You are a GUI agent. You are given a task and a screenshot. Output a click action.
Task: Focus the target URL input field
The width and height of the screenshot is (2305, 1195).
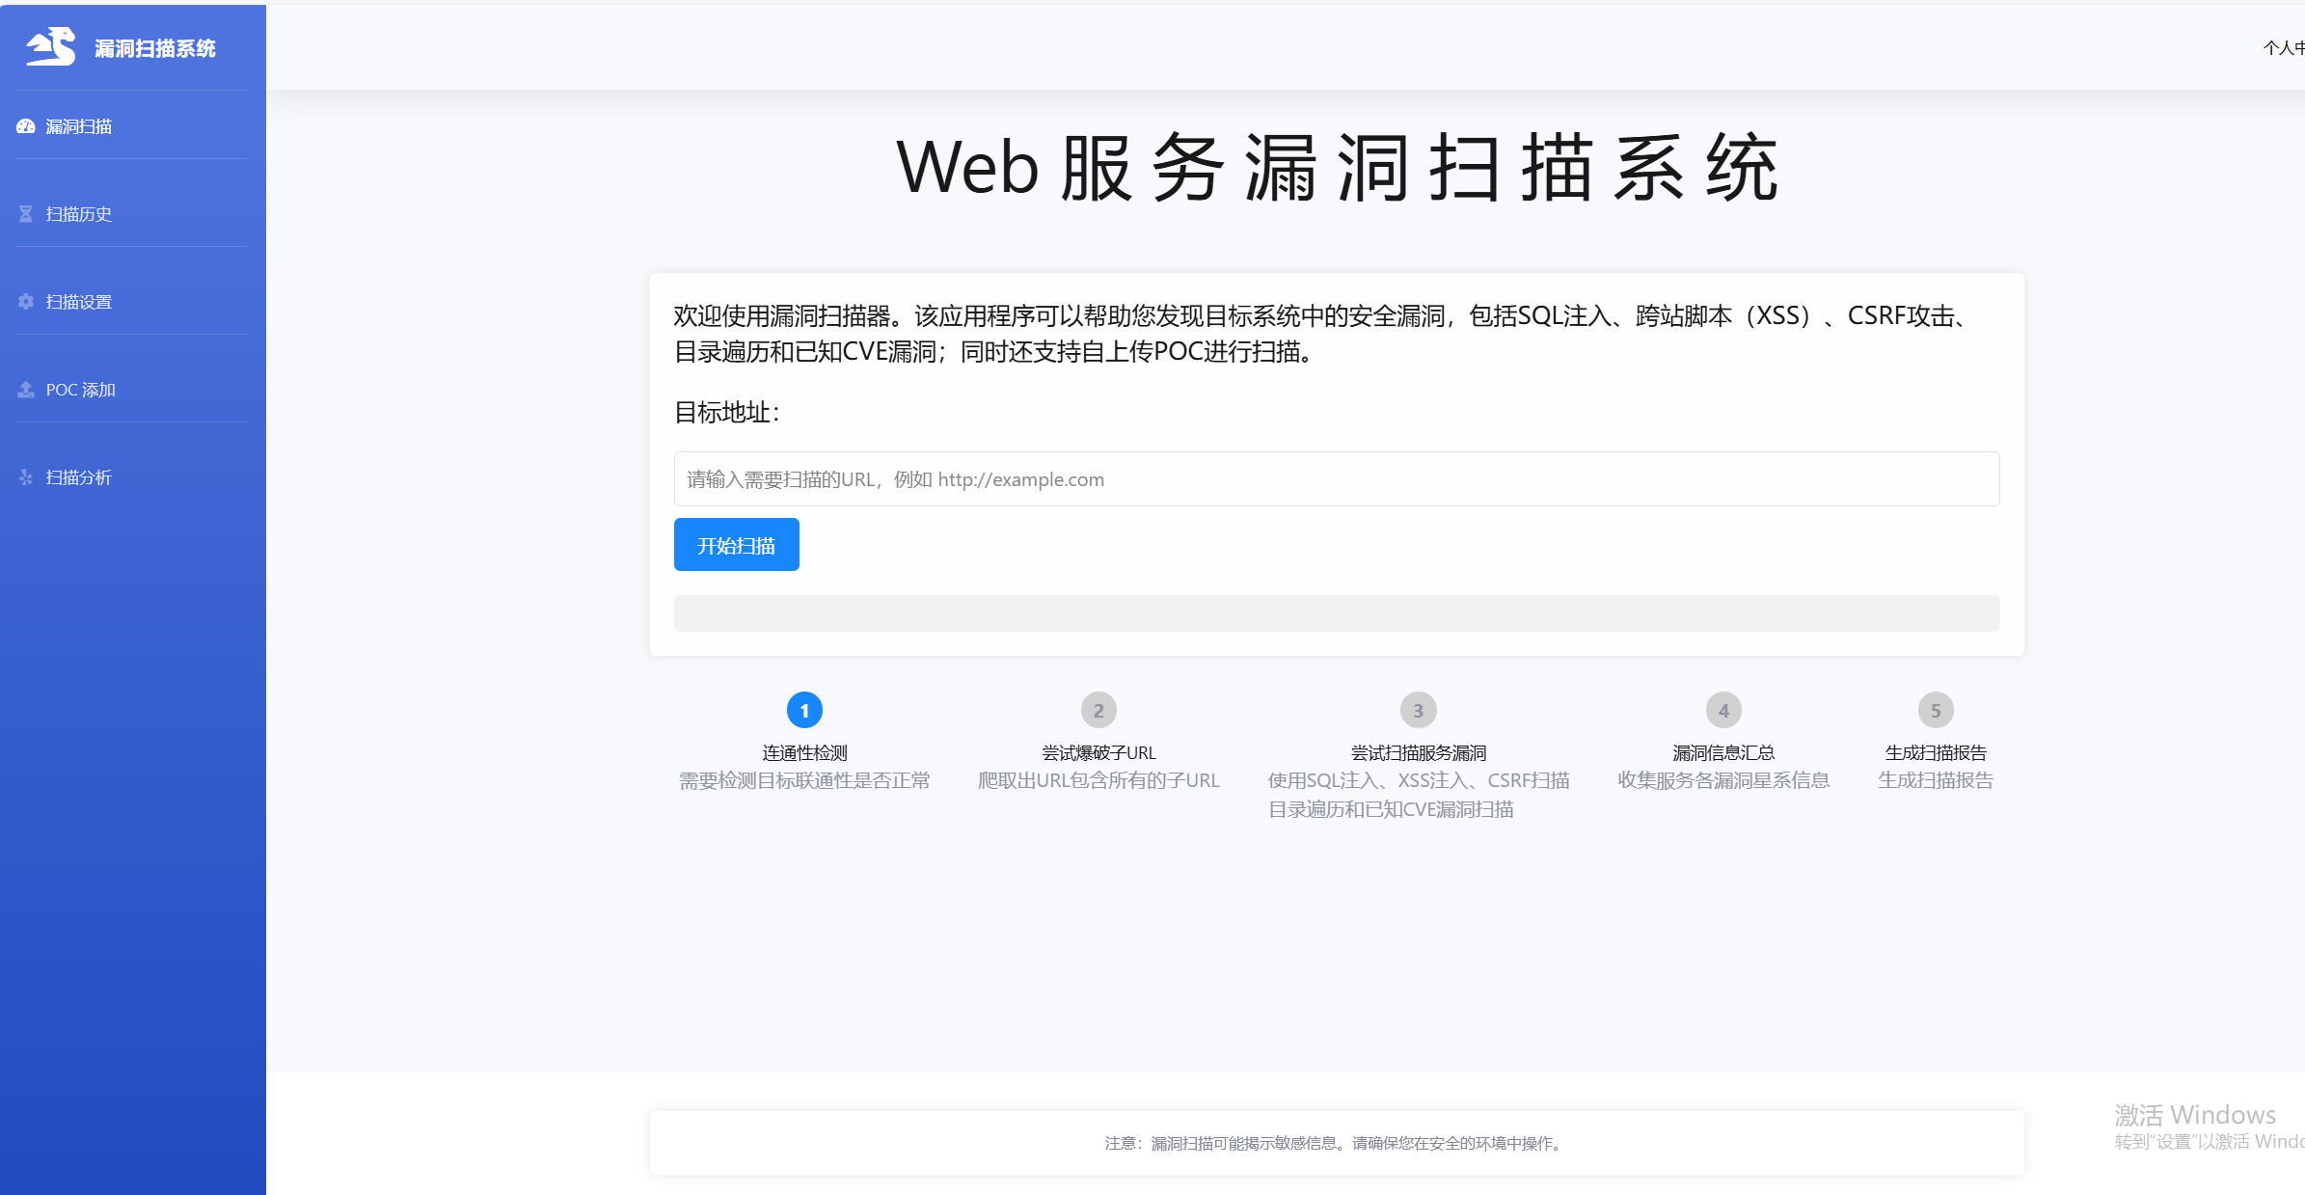coord(1336,479)
